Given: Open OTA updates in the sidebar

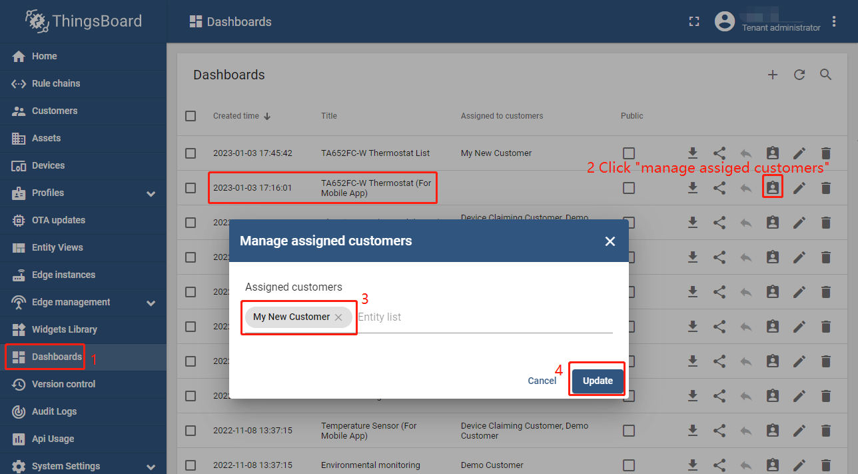Looking at the screenshot, I should click(x=83, y=220).
